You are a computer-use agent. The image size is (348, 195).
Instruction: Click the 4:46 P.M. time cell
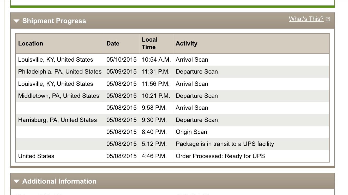tap(154, 156)
